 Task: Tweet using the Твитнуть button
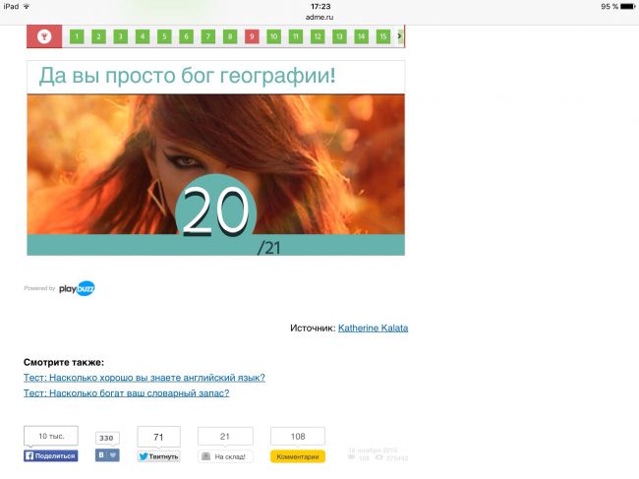point(158,456)
